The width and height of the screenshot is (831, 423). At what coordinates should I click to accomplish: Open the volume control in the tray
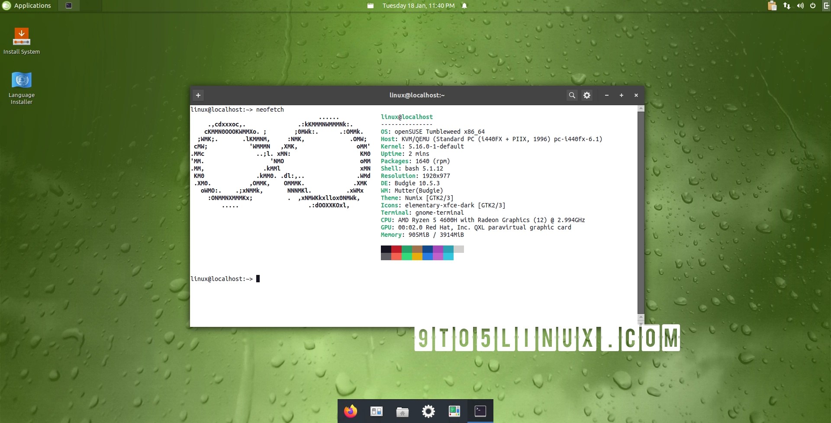coord(800,6)
